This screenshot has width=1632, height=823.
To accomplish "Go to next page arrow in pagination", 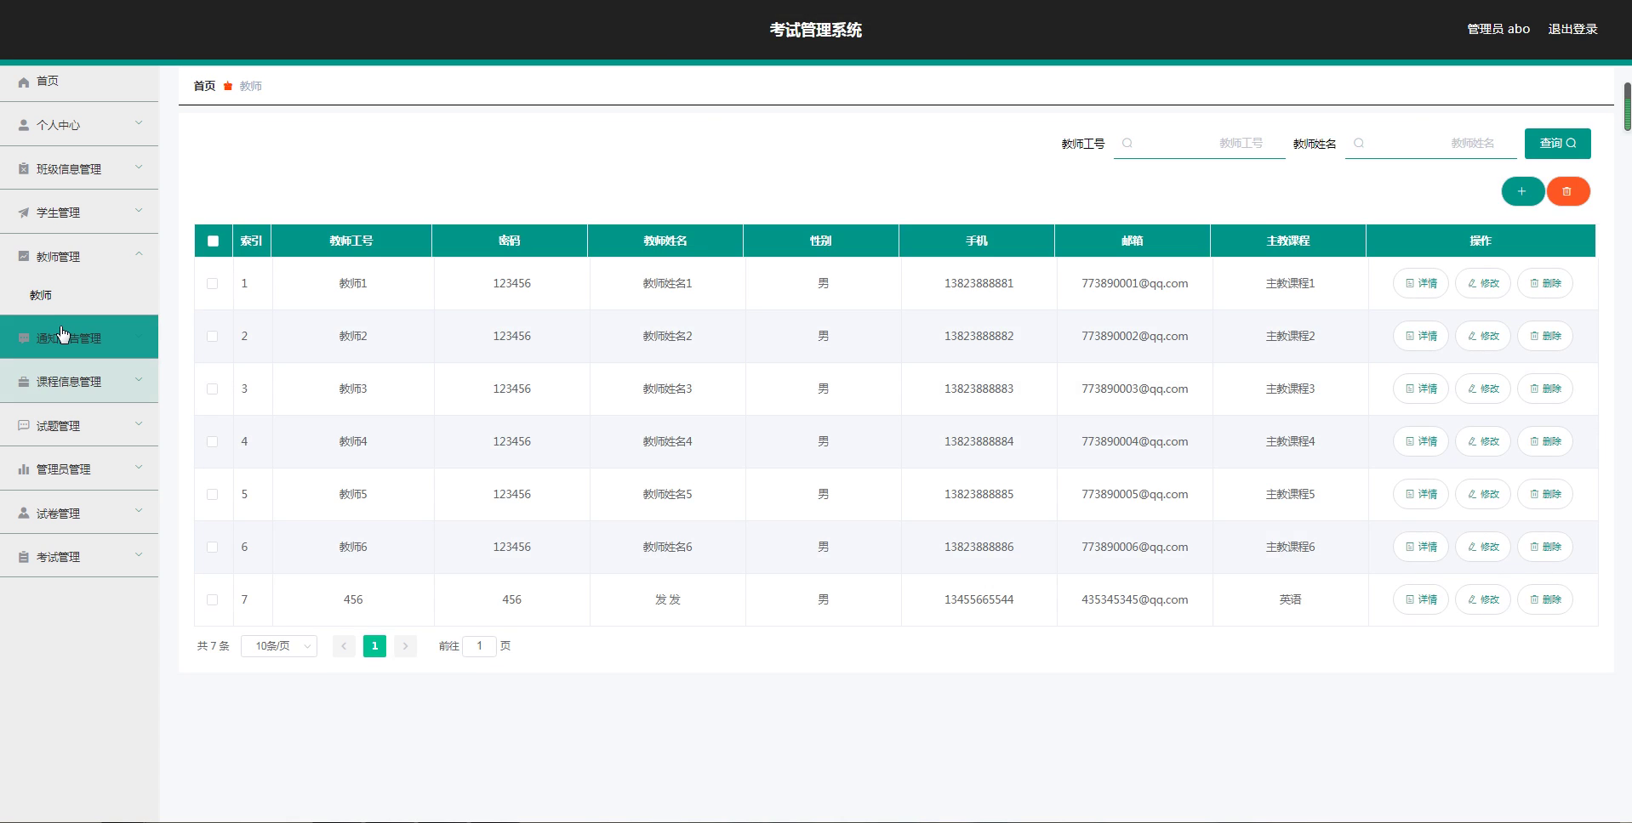I will tap(405, 646).
